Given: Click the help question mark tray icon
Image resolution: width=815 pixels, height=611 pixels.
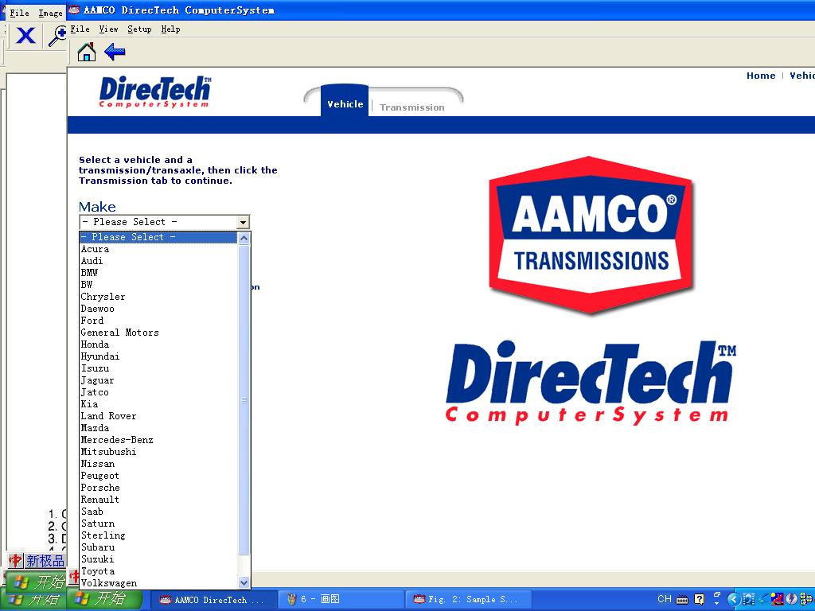Looking at the screenshot, I should click(699, 599).
